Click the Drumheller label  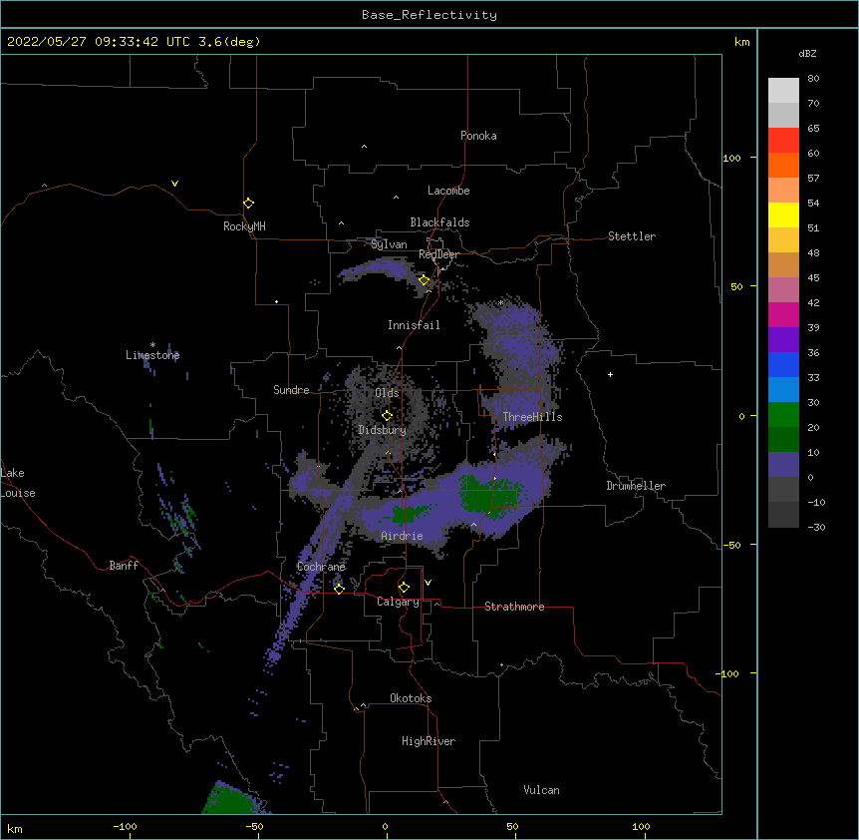[636, 486]
